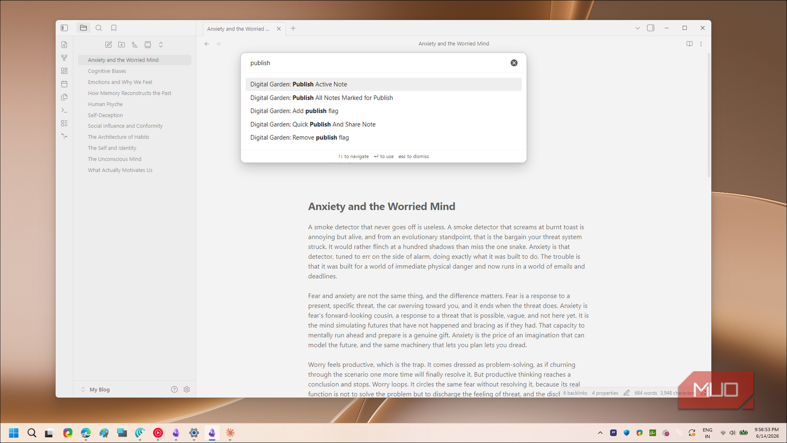Toggle the right sidebar

[650, 28]
